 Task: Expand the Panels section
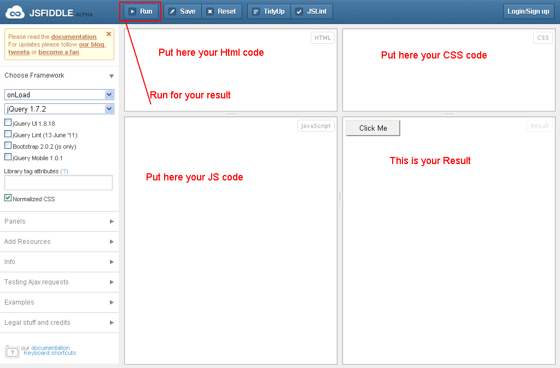59,221
